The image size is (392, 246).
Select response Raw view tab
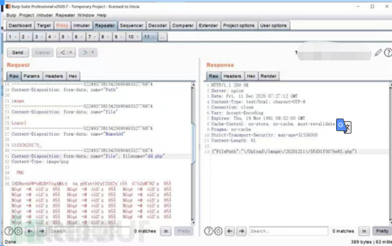point(213,76)
